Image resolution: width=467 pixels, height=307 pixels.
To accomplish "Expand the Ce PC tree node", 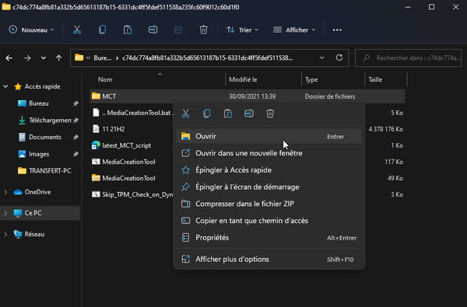I will pos(5,213).
